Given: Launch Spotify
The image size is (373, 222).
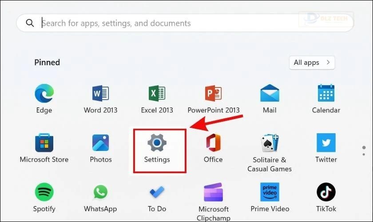Looking at the screenshot, I should tap(44, 192).
